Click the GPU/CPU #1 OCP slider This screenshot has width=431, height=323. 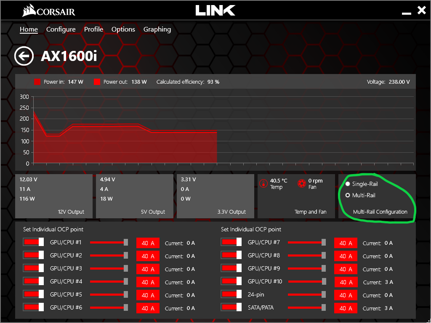109,242
